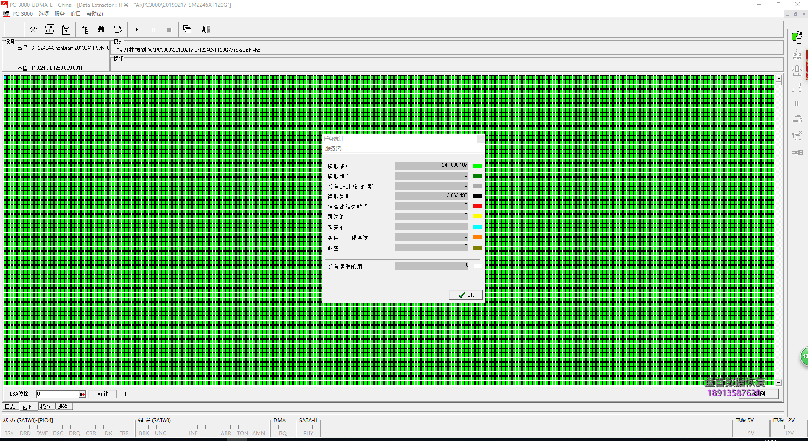Click the head position calibration icon
808x441 pixels.
(x=797, y=70)
